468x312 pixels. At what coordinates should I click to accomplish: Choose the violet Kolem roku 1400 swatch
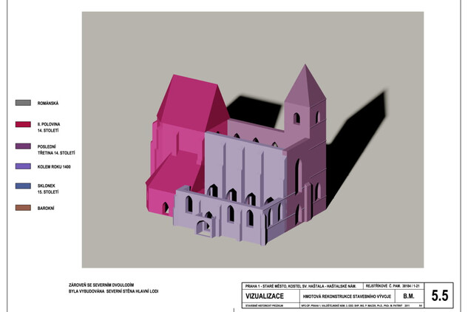23,166
